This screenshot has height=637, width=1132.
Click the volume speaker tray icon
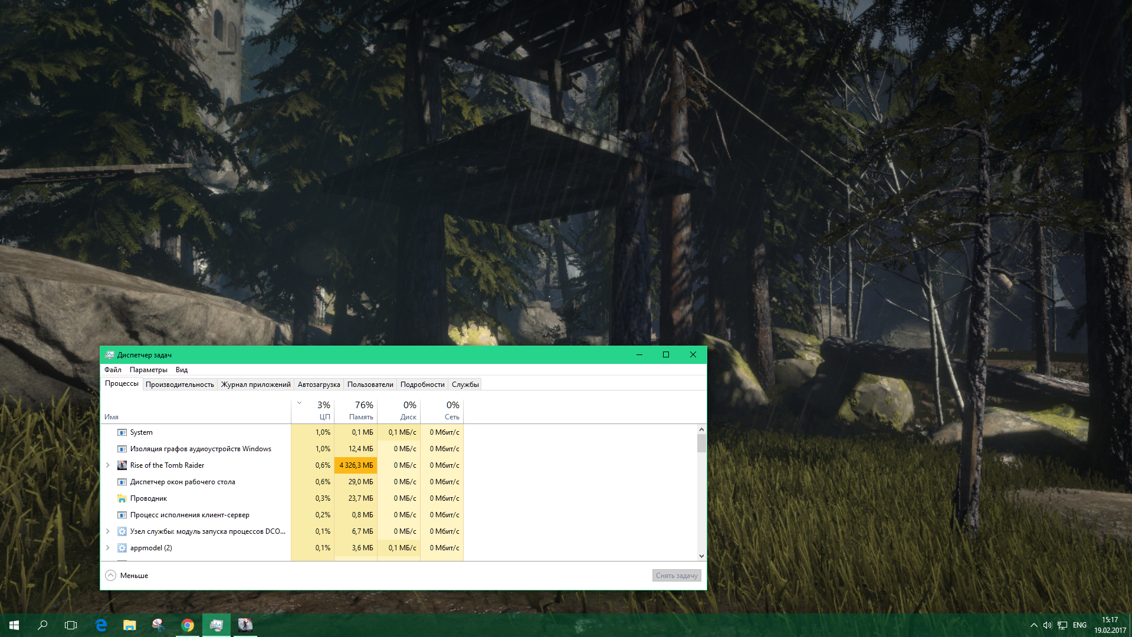(x=1048, y=625)
